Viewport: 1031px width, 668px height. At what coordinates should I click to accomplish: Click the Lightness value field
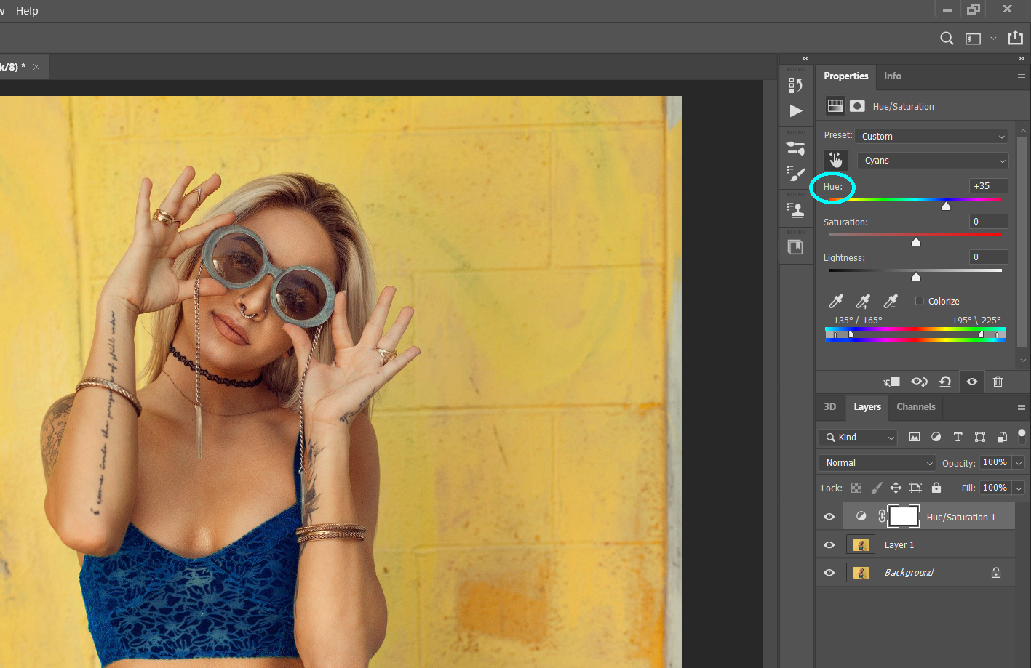[989, 257]
